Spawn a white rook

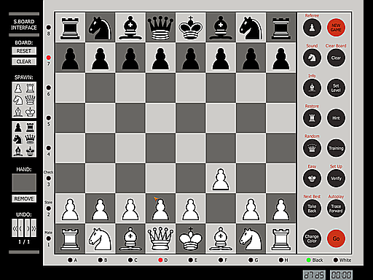click(30, 88)
